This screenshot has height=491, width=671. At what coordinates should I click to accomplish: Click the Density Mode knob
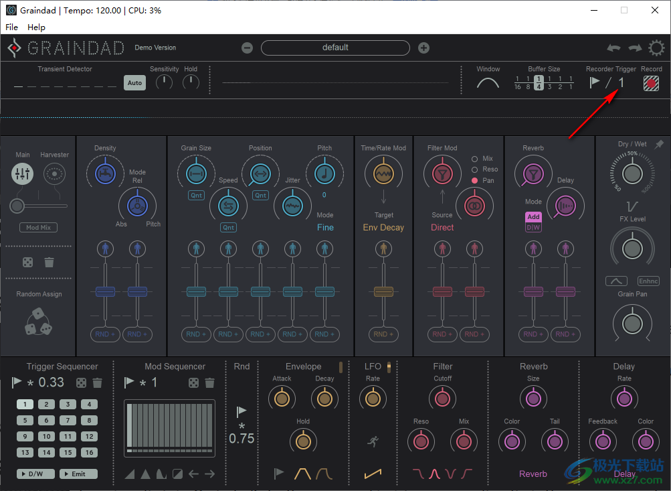(x=137, y=206)
